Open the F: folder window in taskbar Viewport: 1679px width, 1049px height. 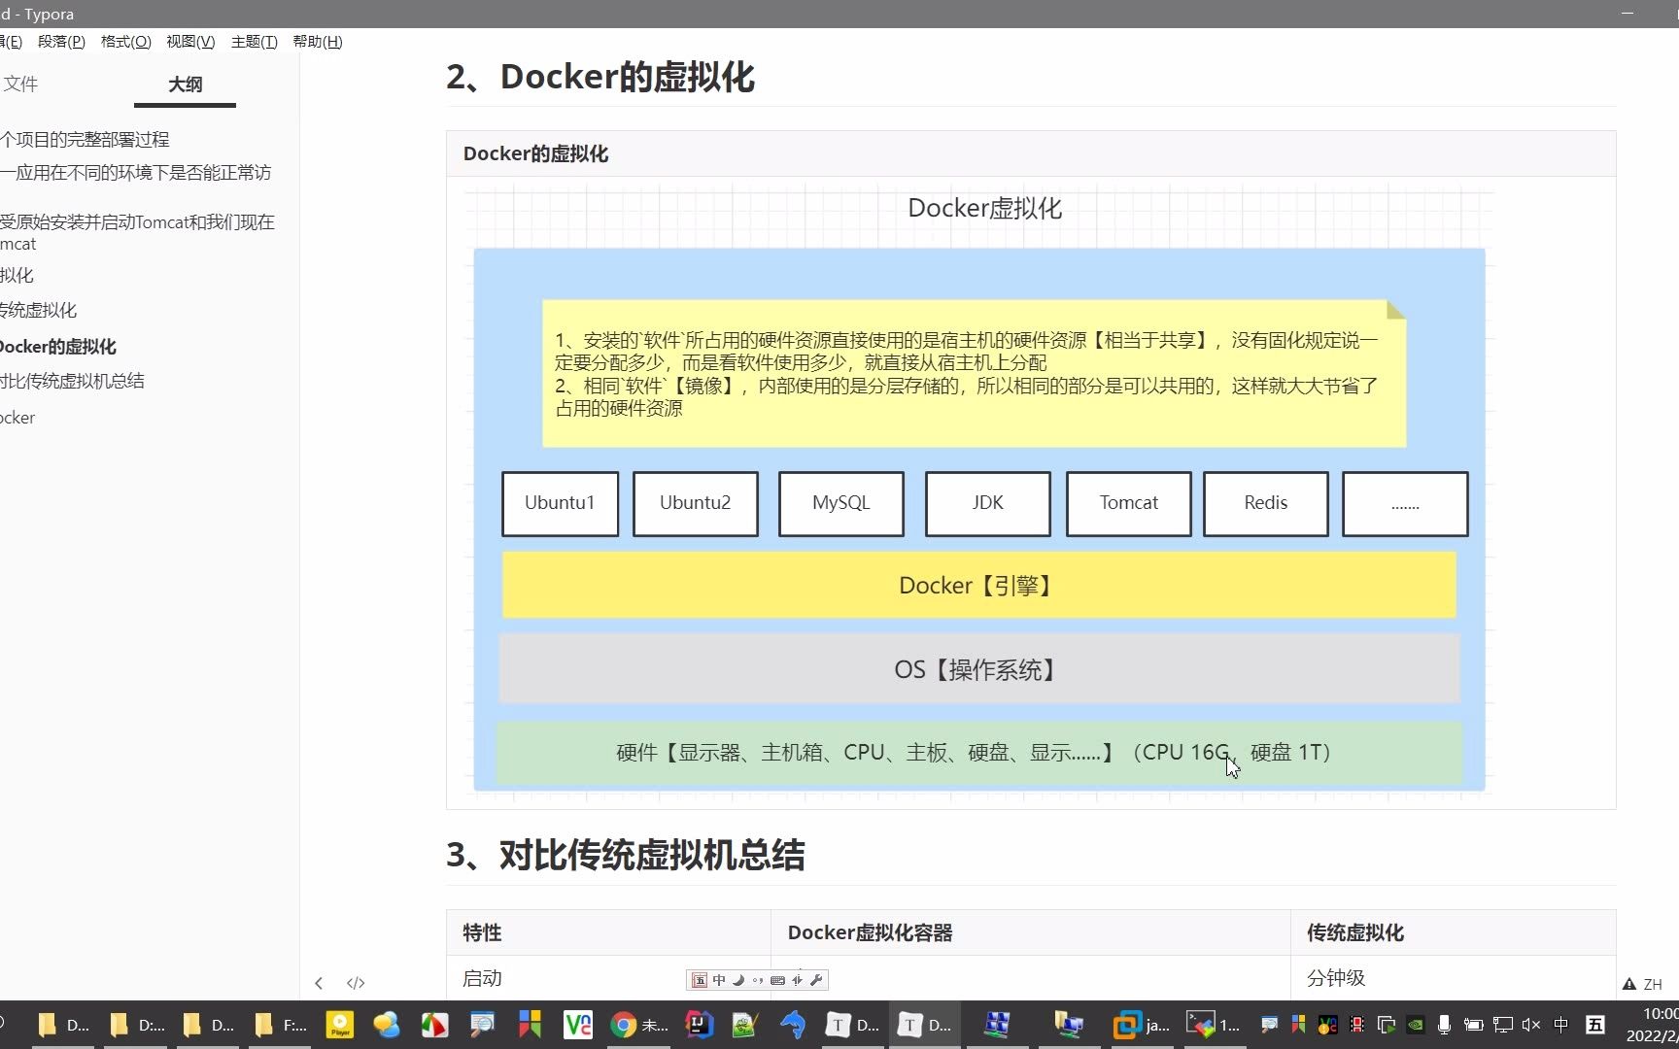(281, 1025)
